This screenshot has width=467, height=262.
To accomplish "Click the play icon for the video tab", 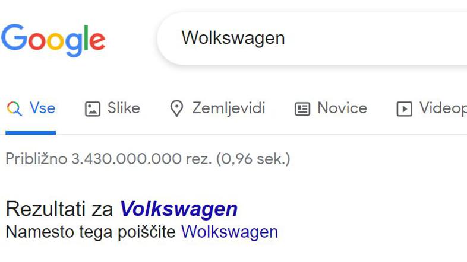I will pyautogui.click(x=404, y=109).
